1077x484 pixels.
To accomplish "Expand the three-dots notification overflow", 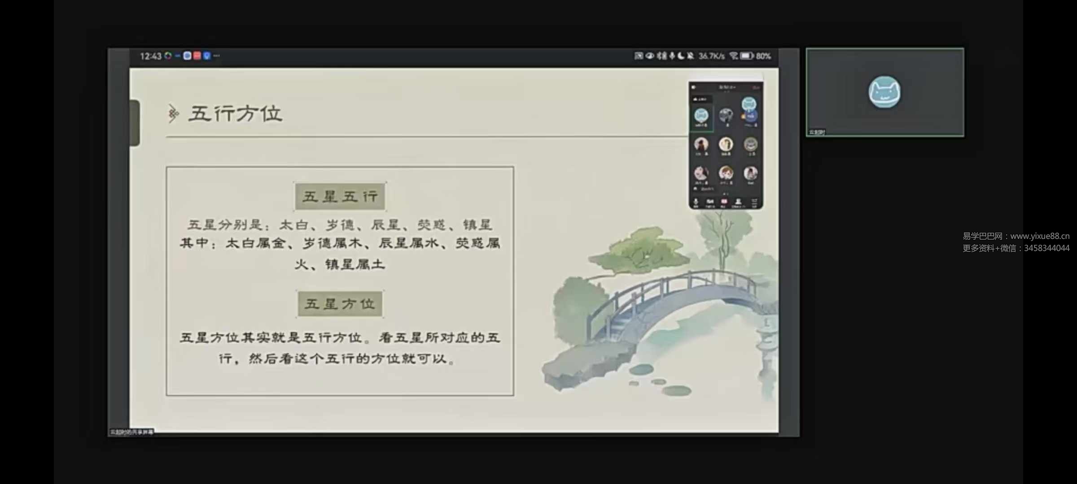I will [x=217, y=56].
